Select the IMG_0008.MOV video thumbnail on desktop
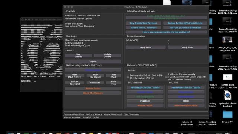The width and height of the screenshot is (238, 134). [227, 40]
